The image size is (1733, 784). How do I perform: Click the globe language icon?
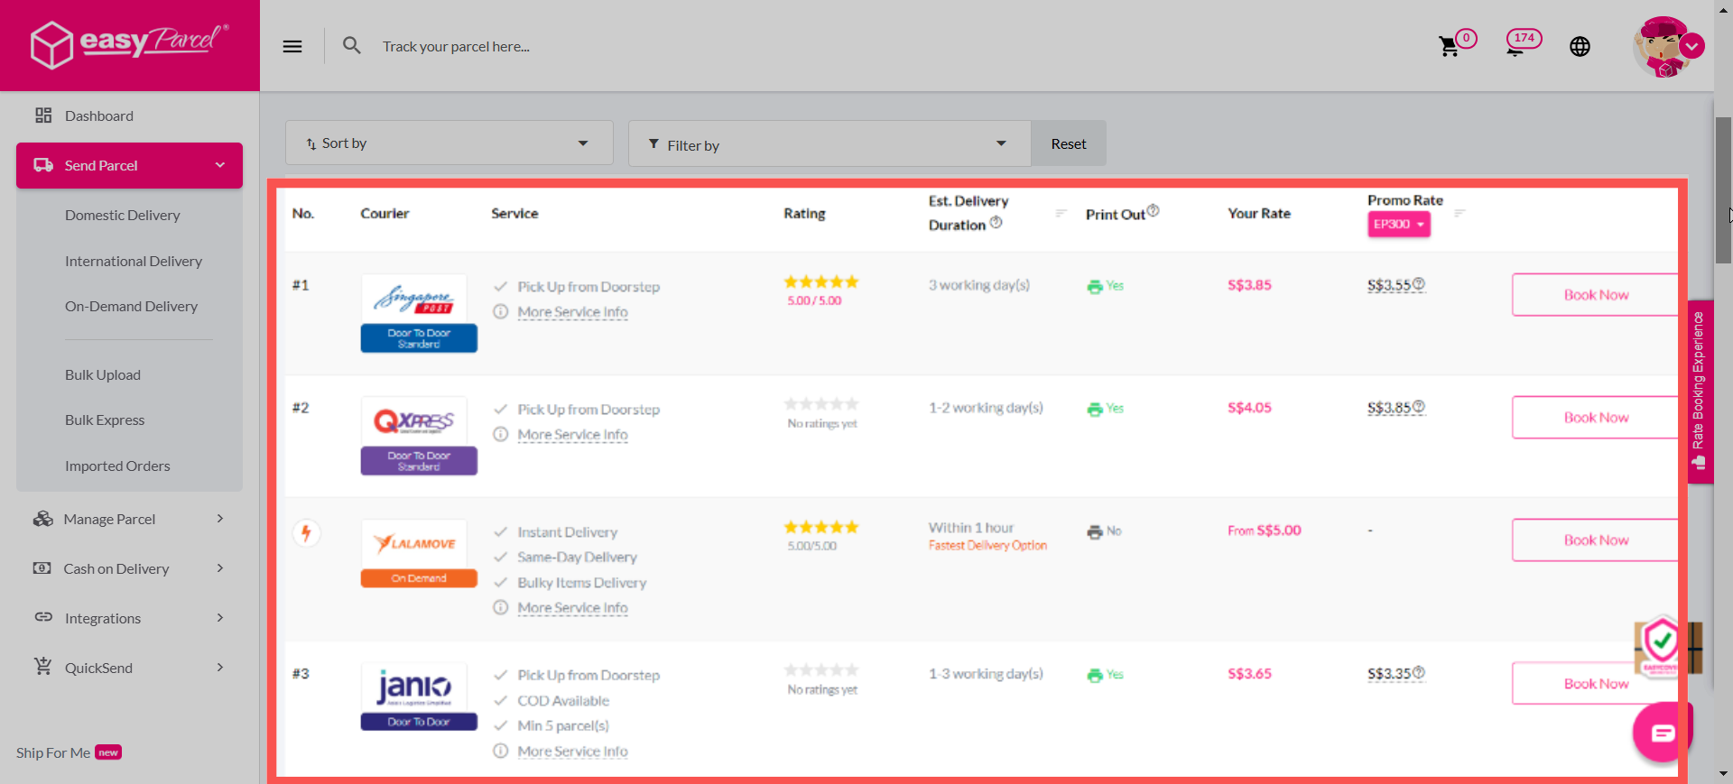(1580, 46)
